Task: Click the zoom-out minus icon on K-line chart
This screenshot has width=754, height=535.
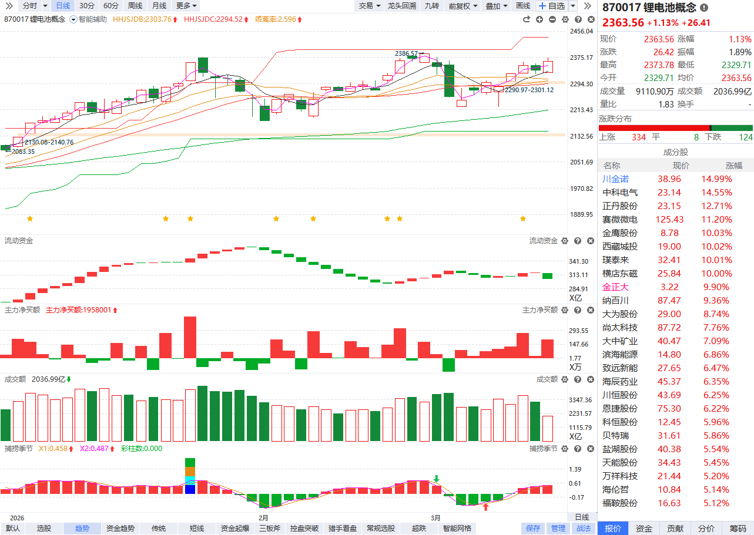Action: (x=552, y=19)
